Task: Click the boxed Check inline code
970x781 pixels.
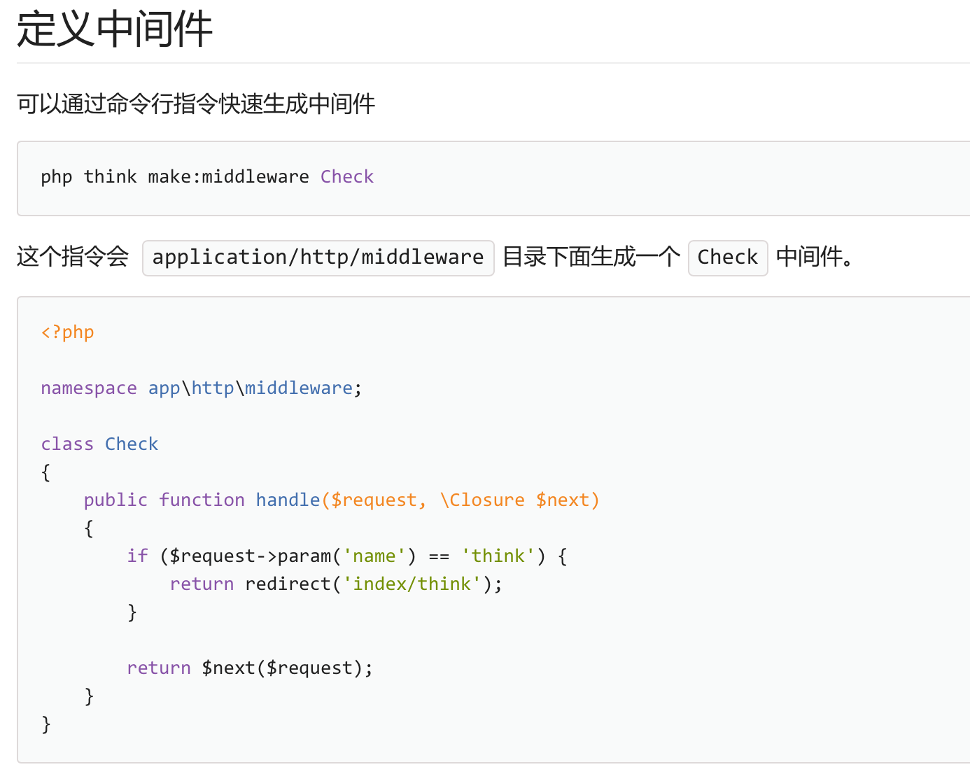Action: pos(727,258)
